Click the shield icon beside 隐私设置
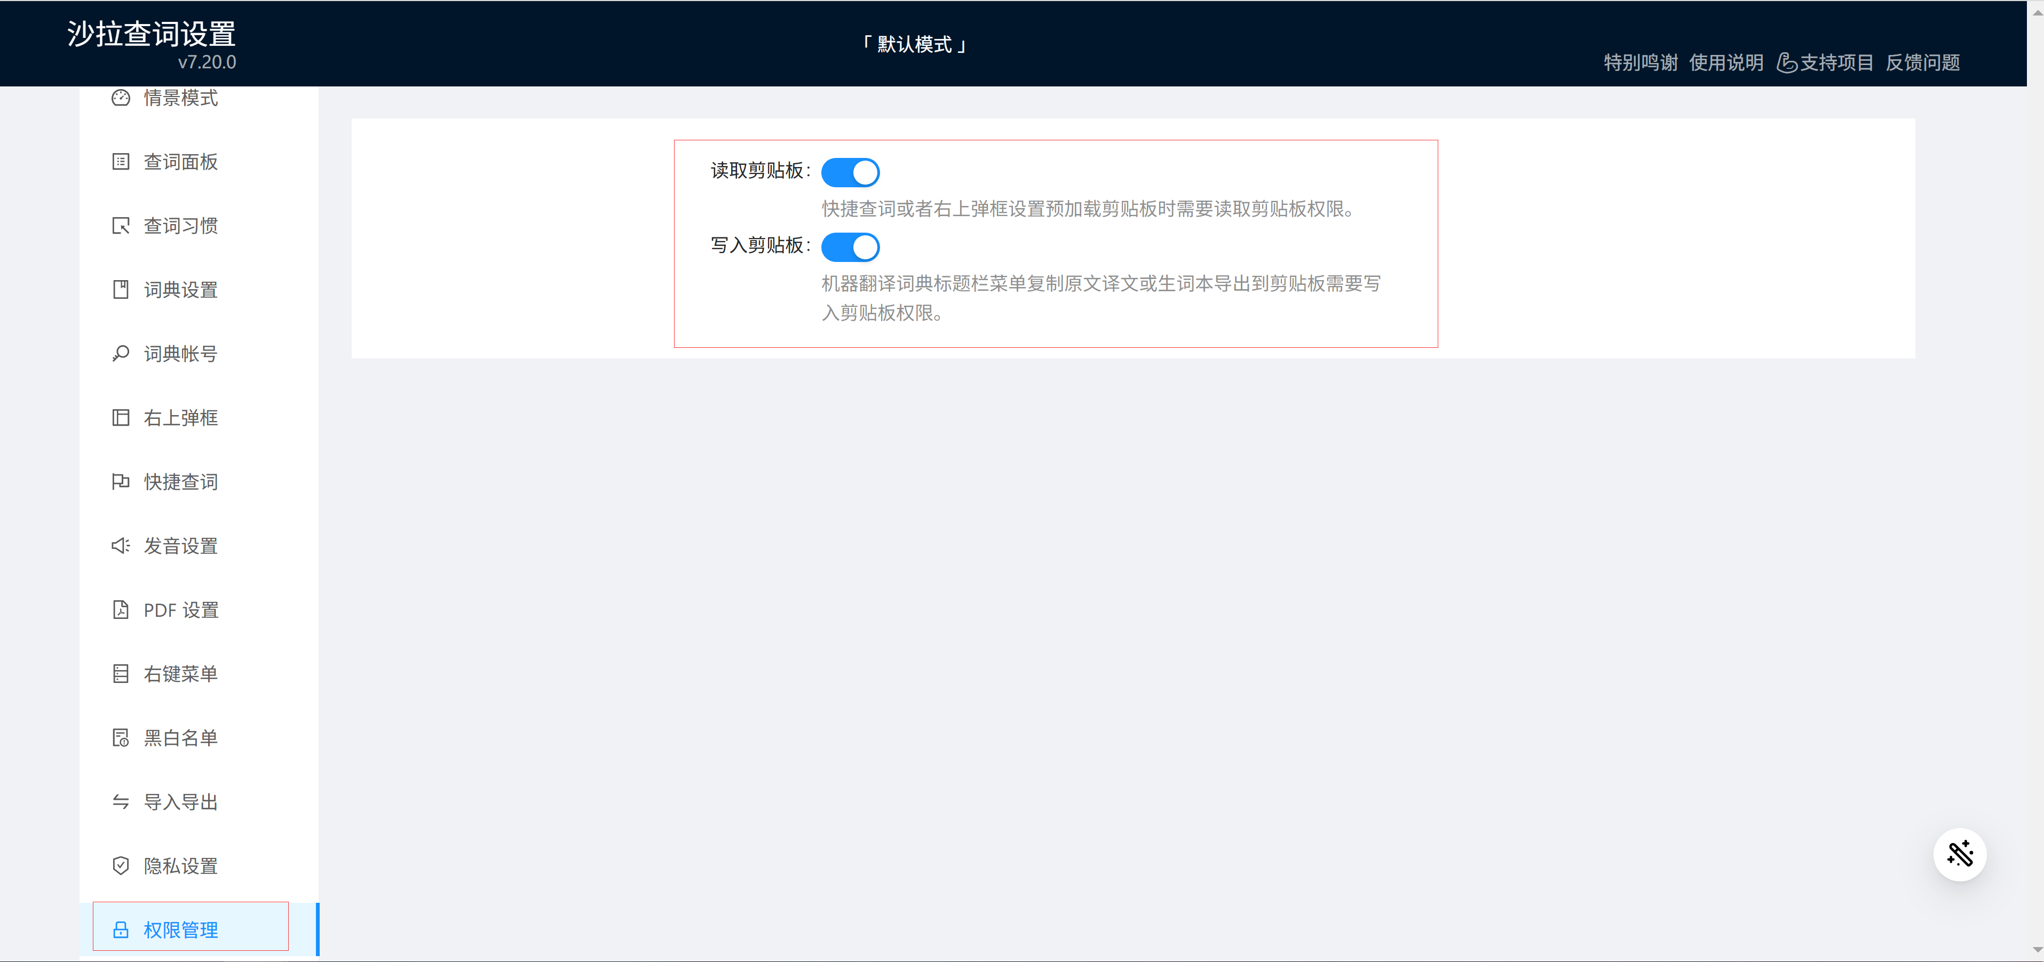This screenshot has width=2044, height=962. [121, 865]
